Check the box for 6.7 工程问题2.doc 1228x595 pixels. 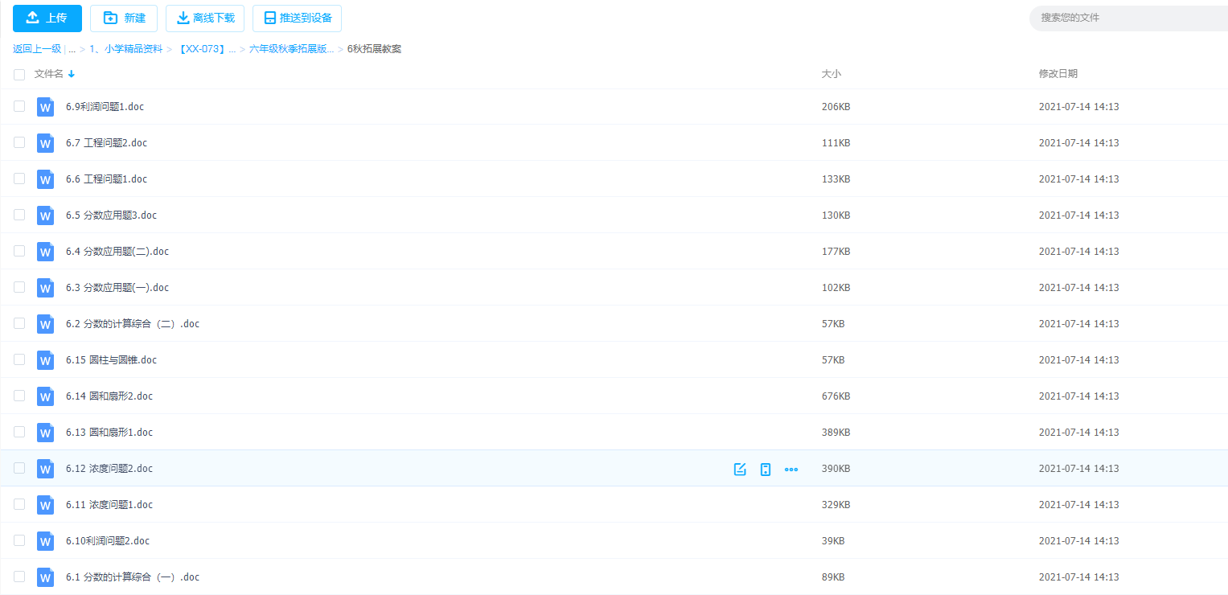19,142
